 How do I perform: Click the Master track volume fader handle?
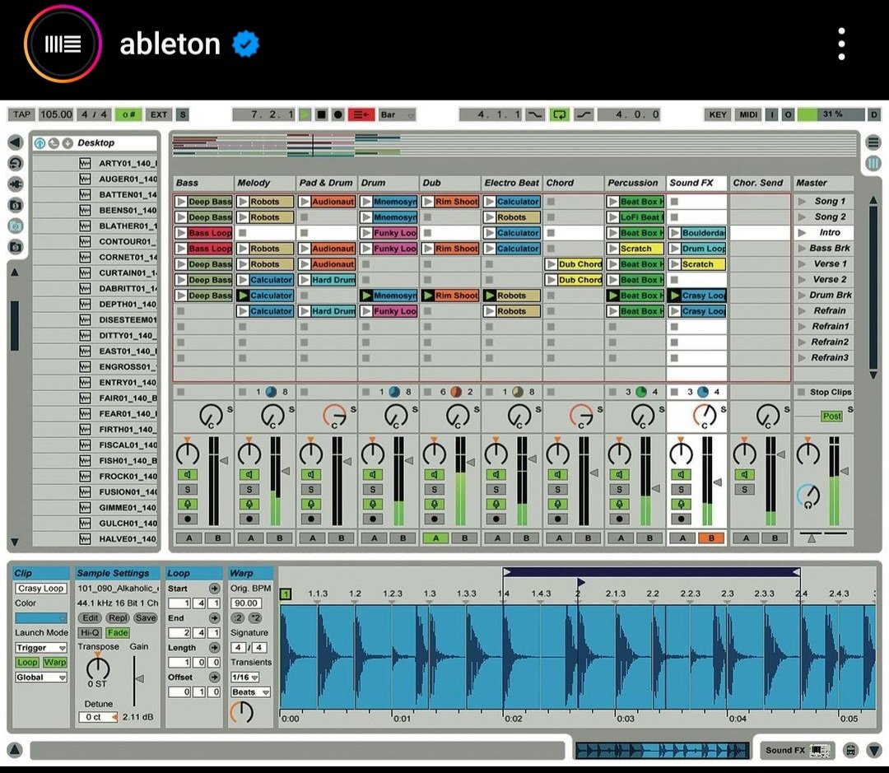845,471
